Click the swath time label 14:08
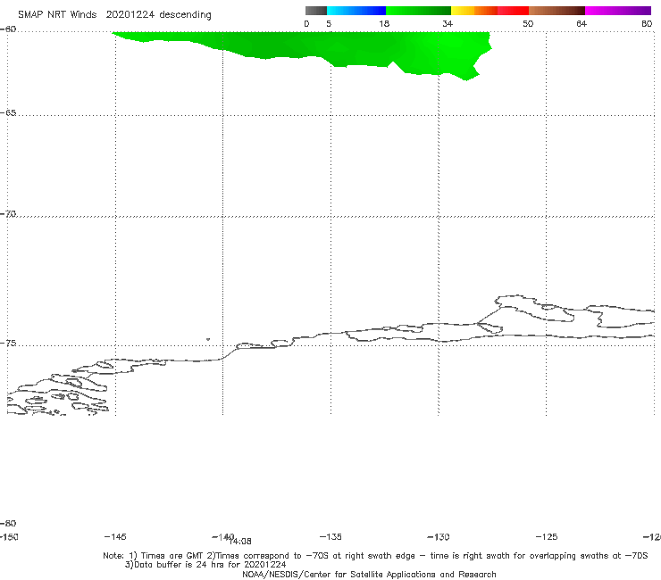The height and width of the screenshot is (580, 661). [x=240, y=542]
